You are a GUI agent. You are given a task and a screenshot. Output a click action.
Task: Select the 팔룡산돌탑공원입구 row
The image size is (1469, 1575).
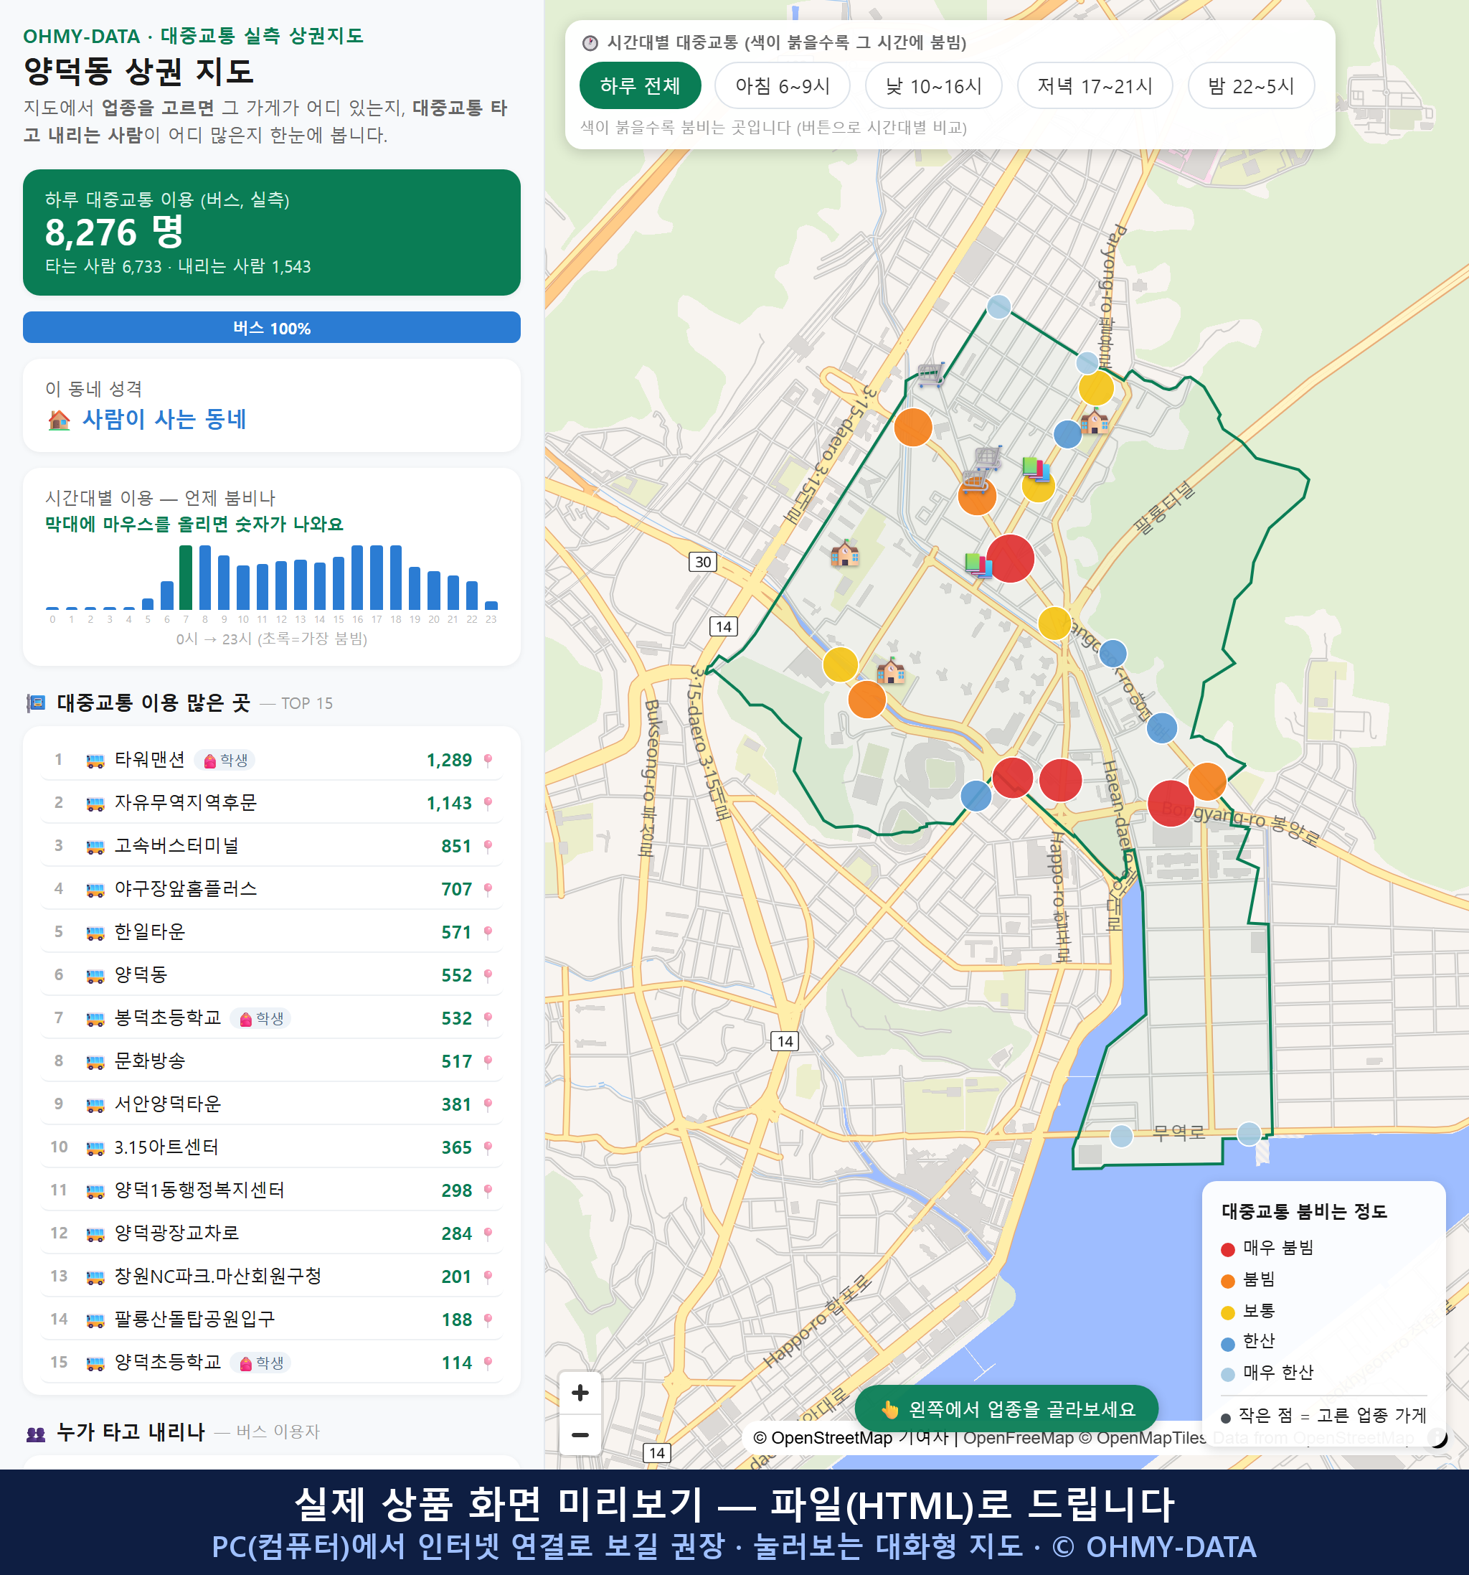pos(272,1320)
